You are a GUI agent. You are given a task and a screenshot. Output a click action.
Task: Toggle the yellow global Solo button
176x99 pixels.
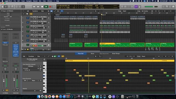[x=31, y=14]
